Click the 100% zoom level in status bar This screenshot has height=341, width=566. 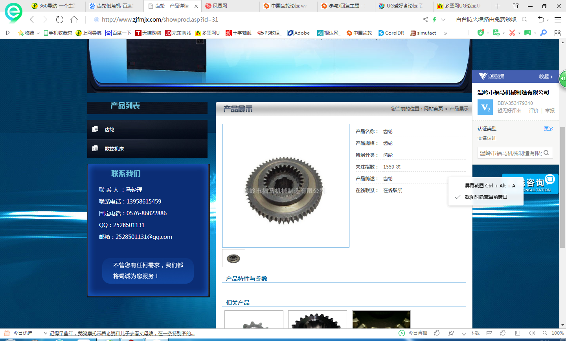pyautogui.click(x=557, y=333)
